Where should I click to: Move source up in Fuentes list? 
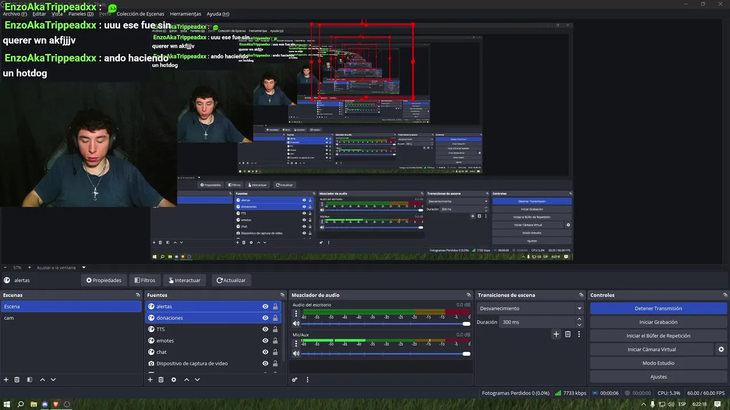click(186, 380)
